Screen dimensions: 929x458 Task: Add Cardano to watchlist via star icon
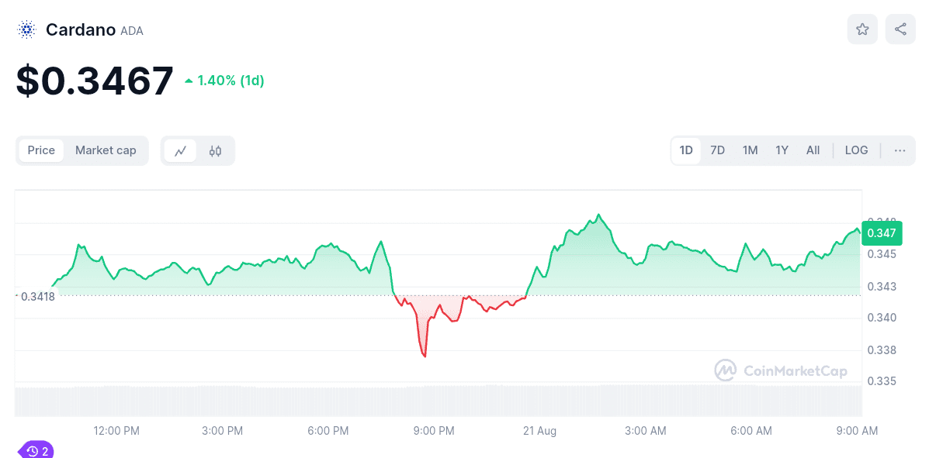(x=862, y=29)
